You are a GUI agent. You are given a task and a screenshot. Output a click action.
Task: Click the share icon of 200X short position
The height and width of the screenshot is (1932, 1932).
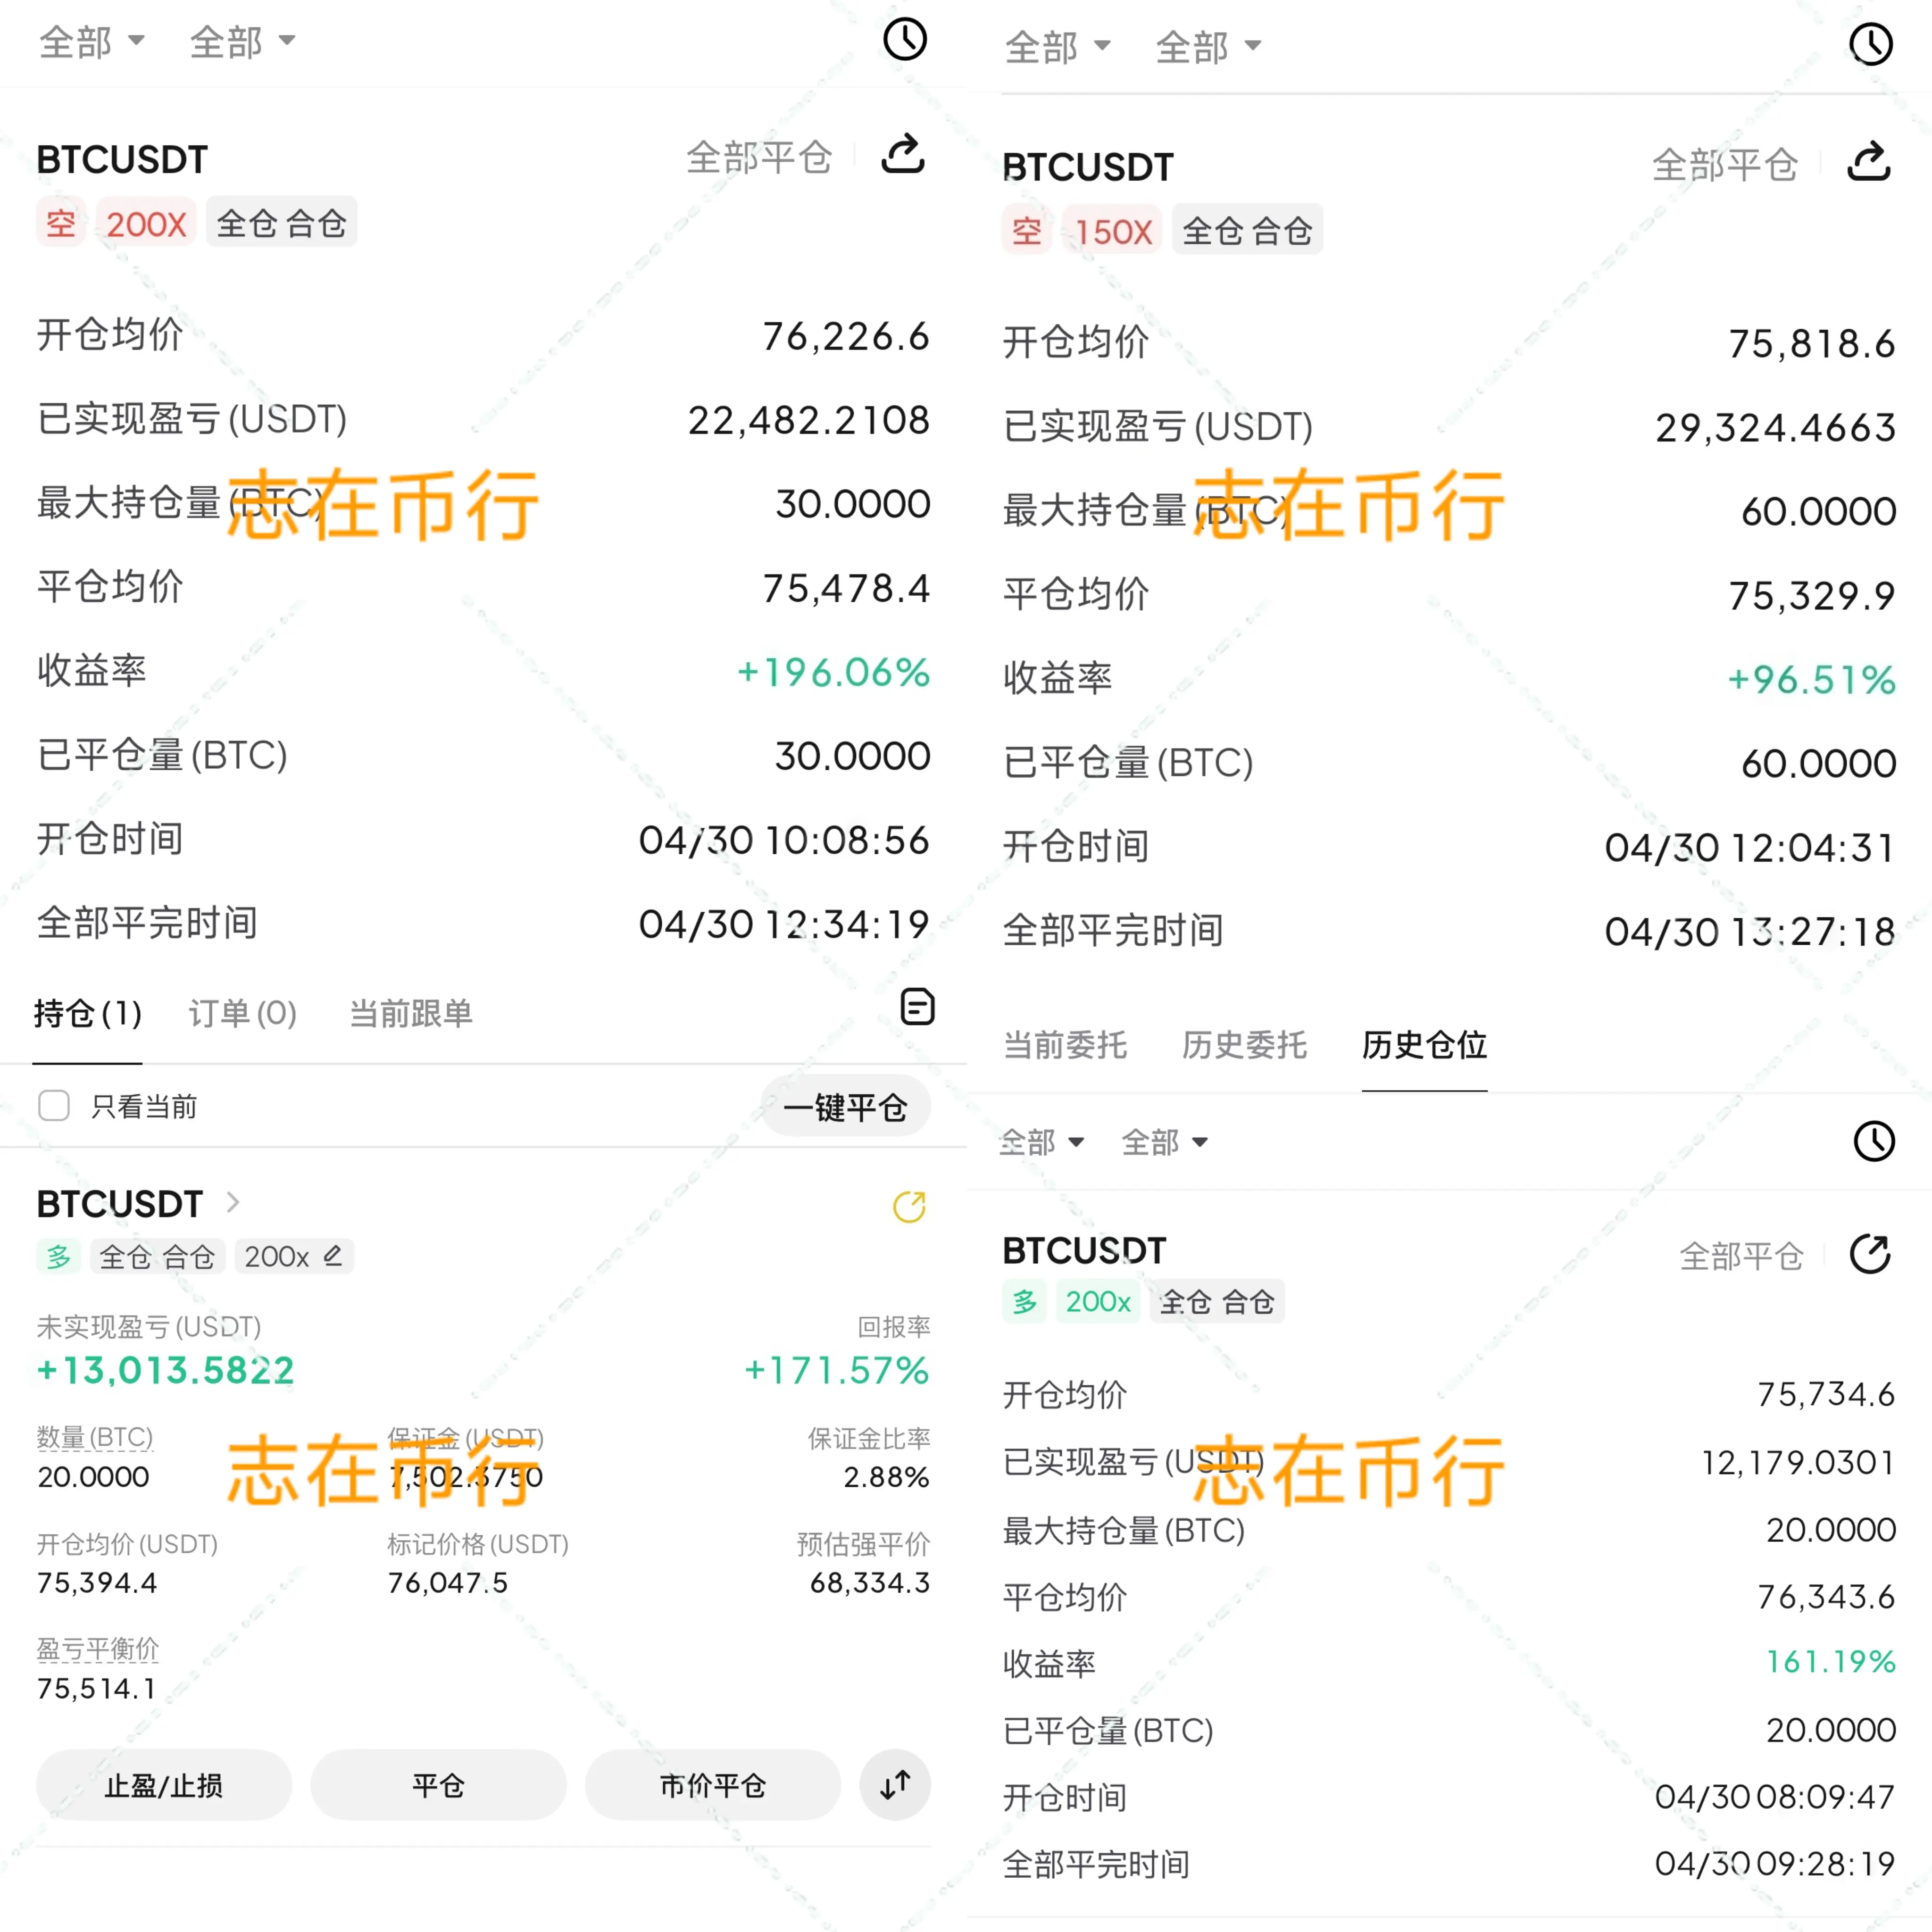click(x=902, y=155)
